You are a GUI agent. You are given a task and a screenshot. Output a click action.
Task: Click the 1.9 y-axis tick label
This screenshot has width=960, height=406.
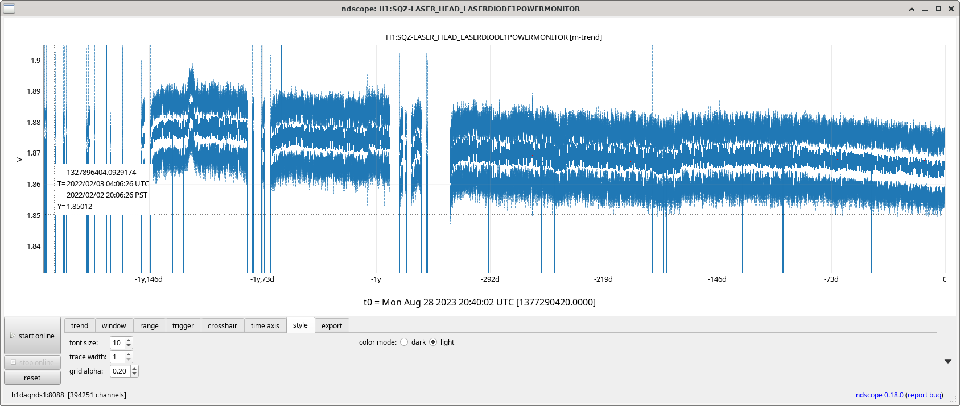pyautogui.click(x=36, y=61)
